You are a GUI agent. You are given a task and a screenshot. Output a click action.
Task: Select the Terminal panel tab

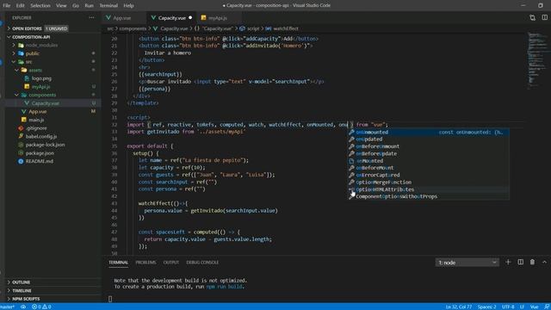click(x=118, y=263)
